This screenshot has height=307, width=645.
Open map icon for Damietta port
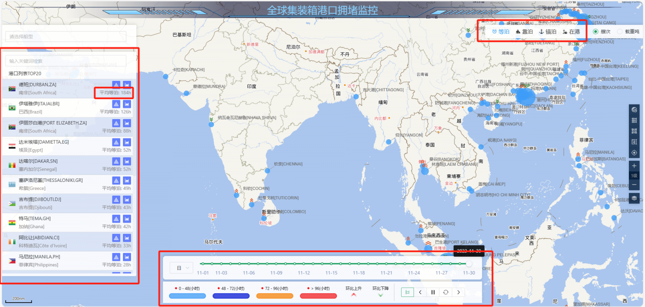(x=116, y=142)
